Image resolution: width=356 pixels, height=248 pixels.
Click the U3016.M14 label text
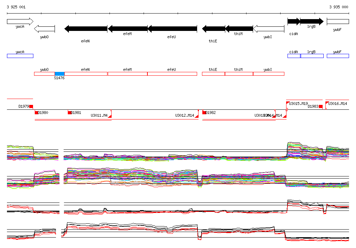338,104
